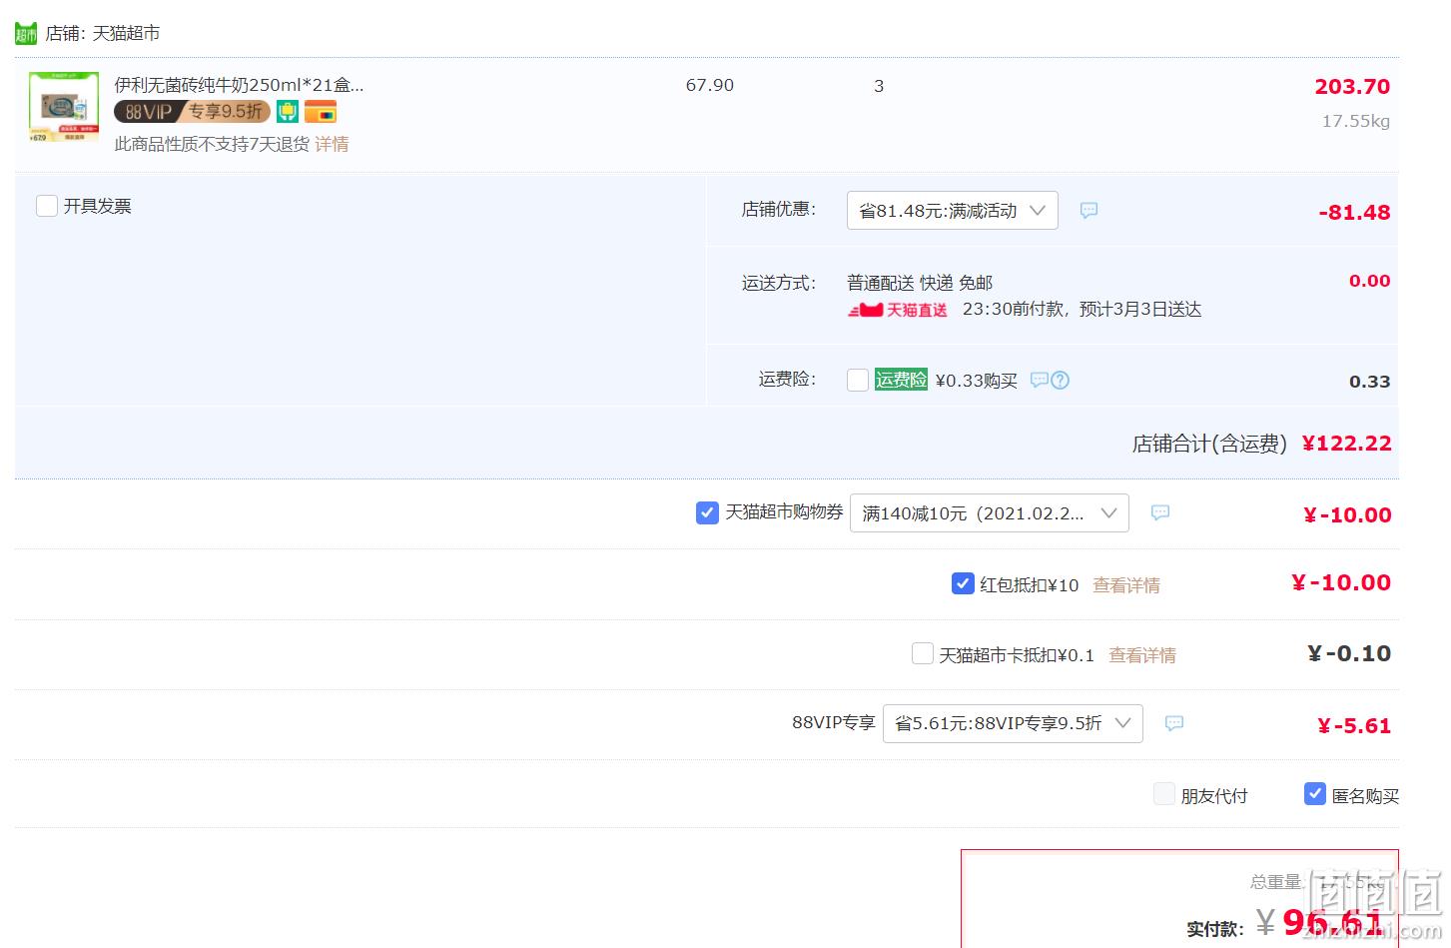This screenshot has height=948, width=1451.
Task: Click the comment icon next to coupon dropdown
Action: (1160, 512)
